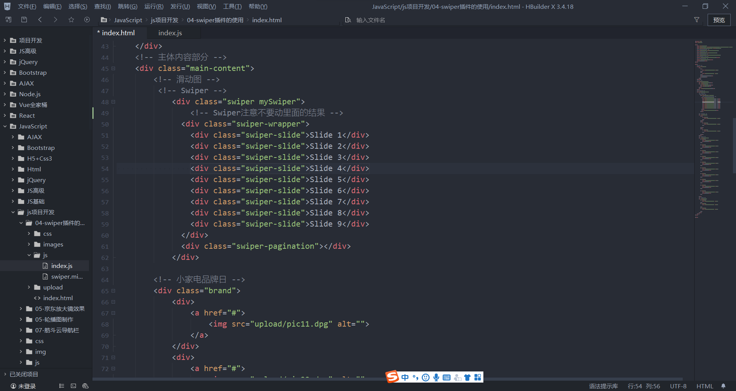Image resolution: width=736 pixels, height=391 pixels.
Task: Click the 预览 preview button
Action: [x=719, y=20]
